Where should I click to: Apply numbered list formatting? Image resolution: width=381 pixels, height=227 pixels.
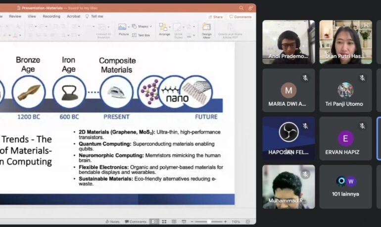(x=42, y=26)
